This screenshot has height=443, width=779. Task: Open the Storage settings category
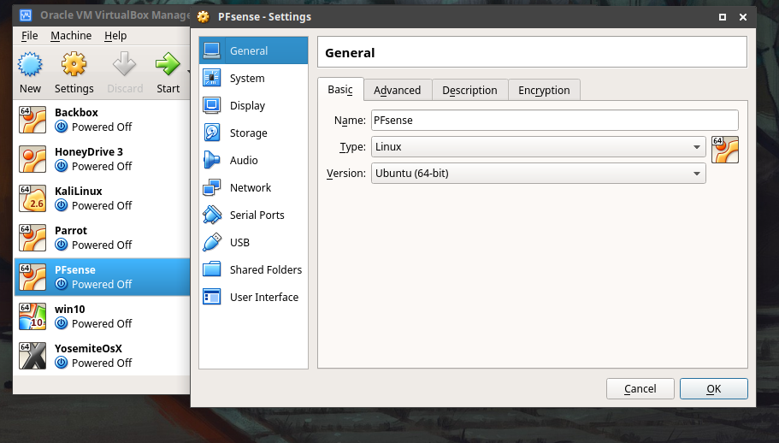253,133
